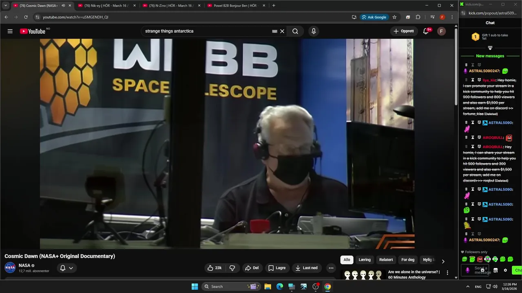Share the video with Del button
Viewport: 522px width, 293px height.
[x=252, y=268]
